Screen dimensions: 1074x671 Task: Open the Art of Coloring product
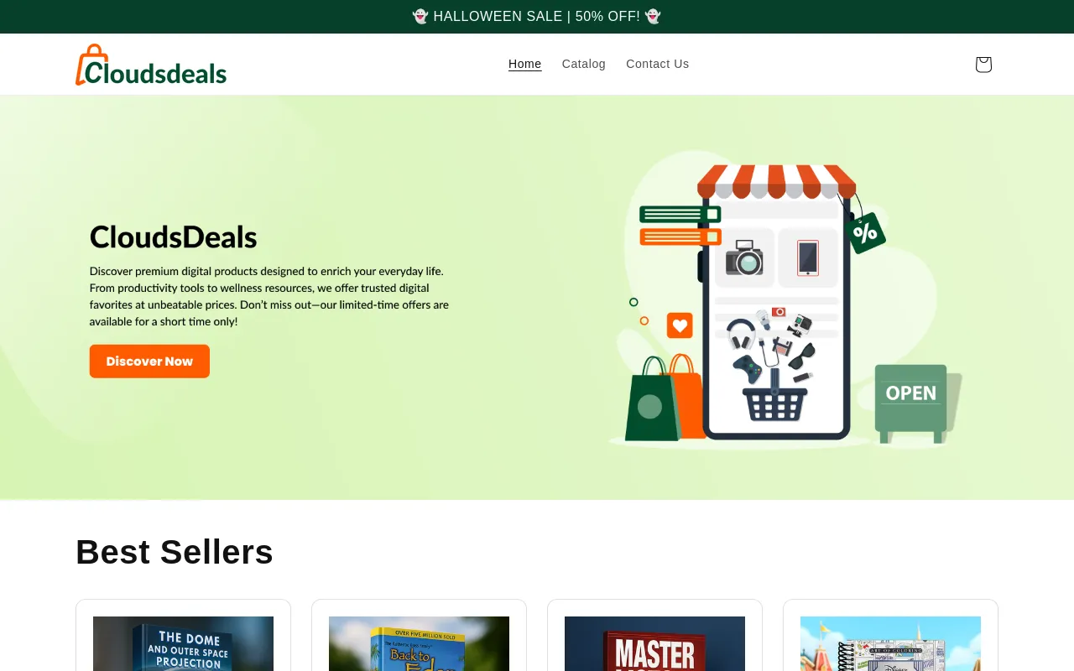pyautogui.click(x=890, y=643)
